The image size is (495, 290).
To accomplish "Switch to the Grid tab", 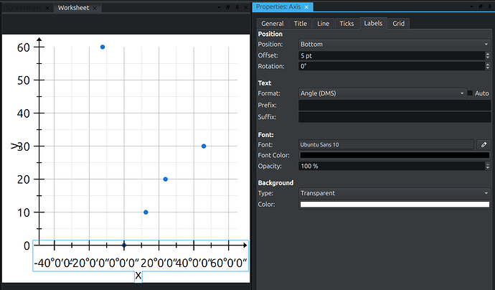I will click(x=398, y=24).
